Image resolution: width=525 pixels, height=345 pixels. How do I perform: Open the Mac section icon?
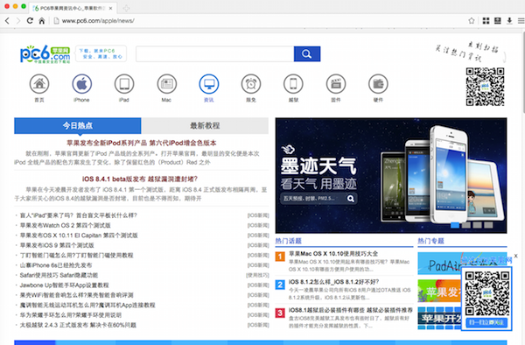click(166, 84)
